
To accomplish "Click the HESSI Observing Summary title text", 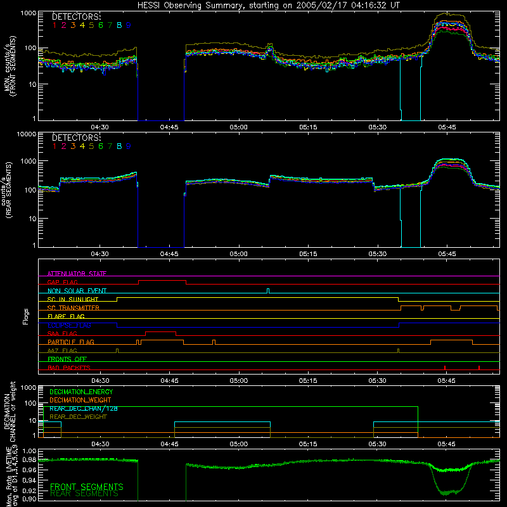I will point(268,5).
